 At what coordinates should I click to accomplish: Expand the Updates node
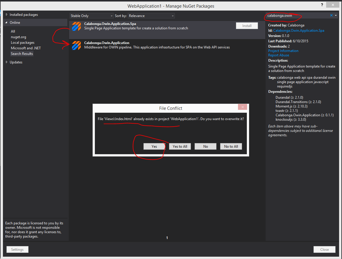pyautogui.click(x=6, y=62)
